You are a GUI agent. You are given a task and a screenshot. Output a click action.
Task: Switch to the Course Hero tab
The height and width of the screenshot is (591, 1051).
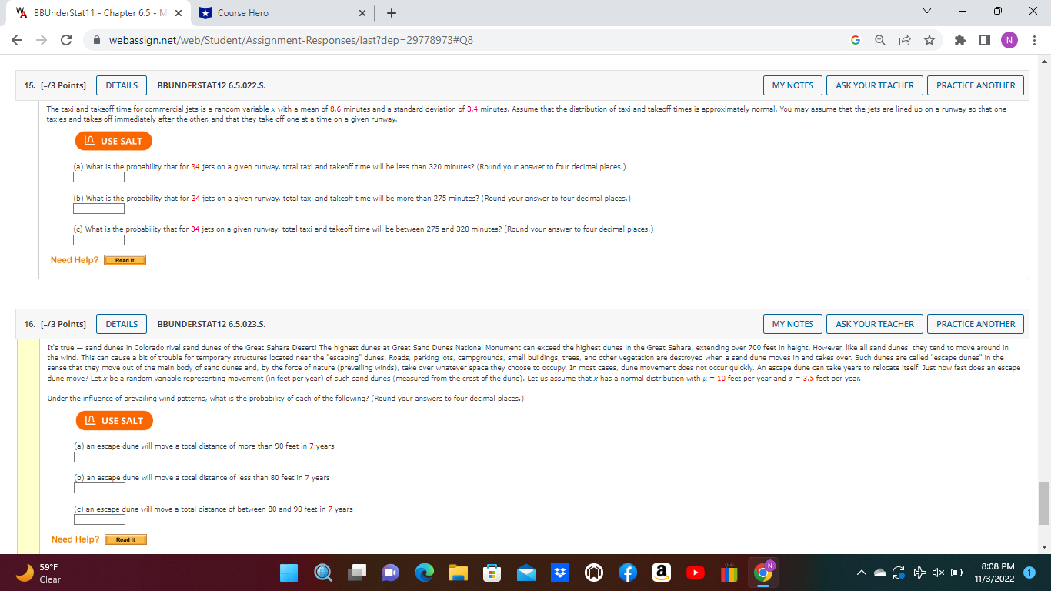coord(254,13)
